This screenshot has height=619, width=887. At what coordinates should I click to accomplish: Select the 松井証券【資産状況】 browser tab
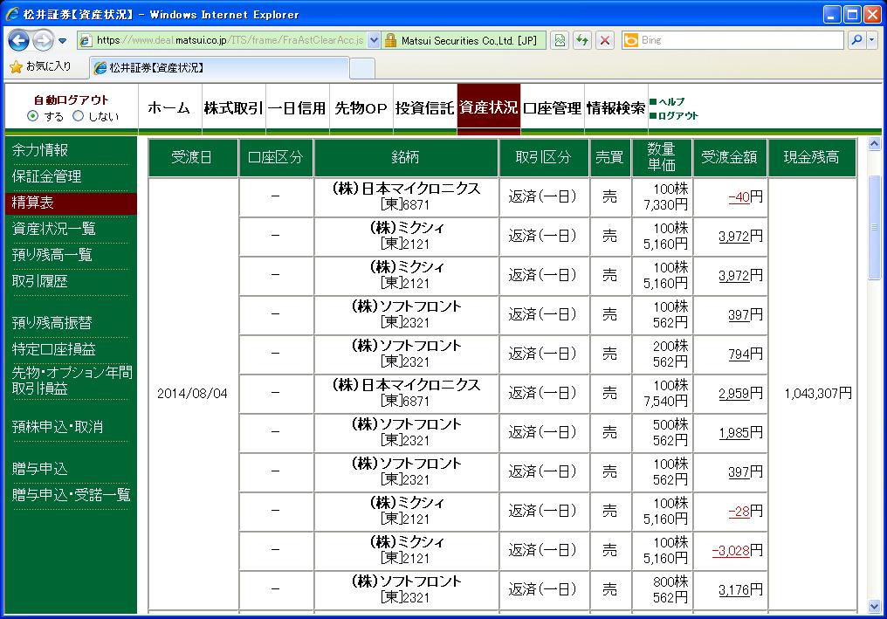(x=219, y=68)
